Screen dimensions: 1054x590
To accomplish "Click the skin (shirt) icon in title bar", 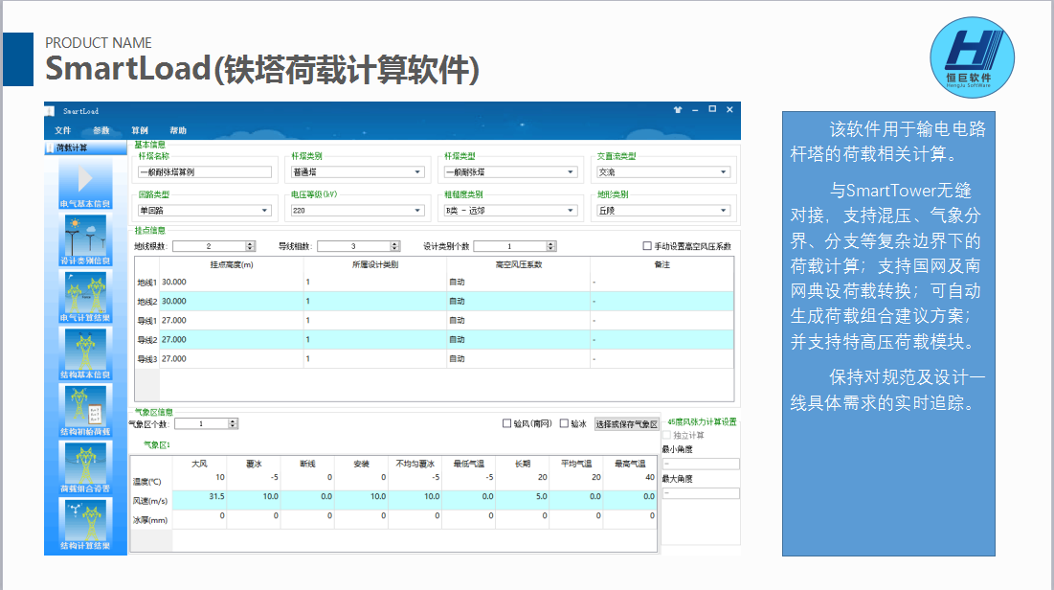I will click(678, 109).
